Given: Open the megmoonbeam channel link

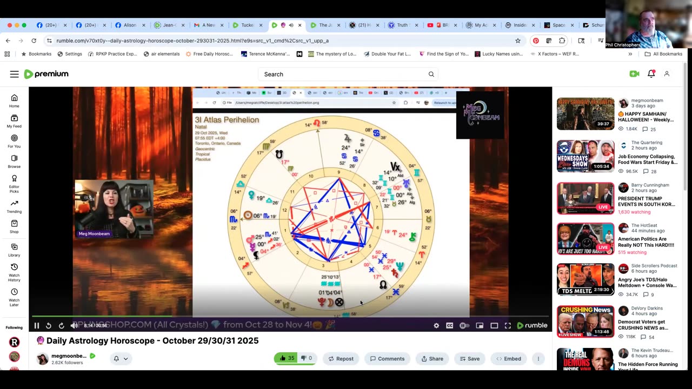Looking at the screenshot, I should [69, 356].
